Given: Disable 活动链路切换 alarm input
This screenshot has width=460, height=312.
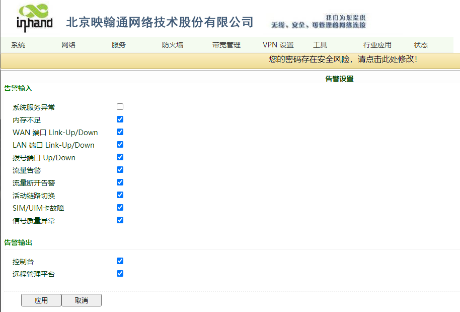Looking at the screenshot, I should 119,195.
